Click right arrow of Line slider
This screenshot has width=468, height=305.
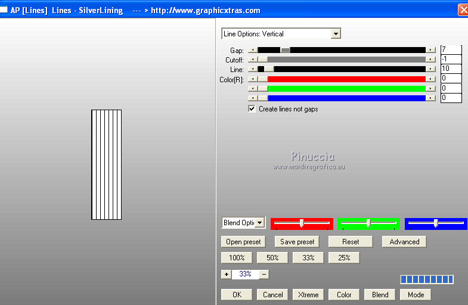click(x=430, y=69)
